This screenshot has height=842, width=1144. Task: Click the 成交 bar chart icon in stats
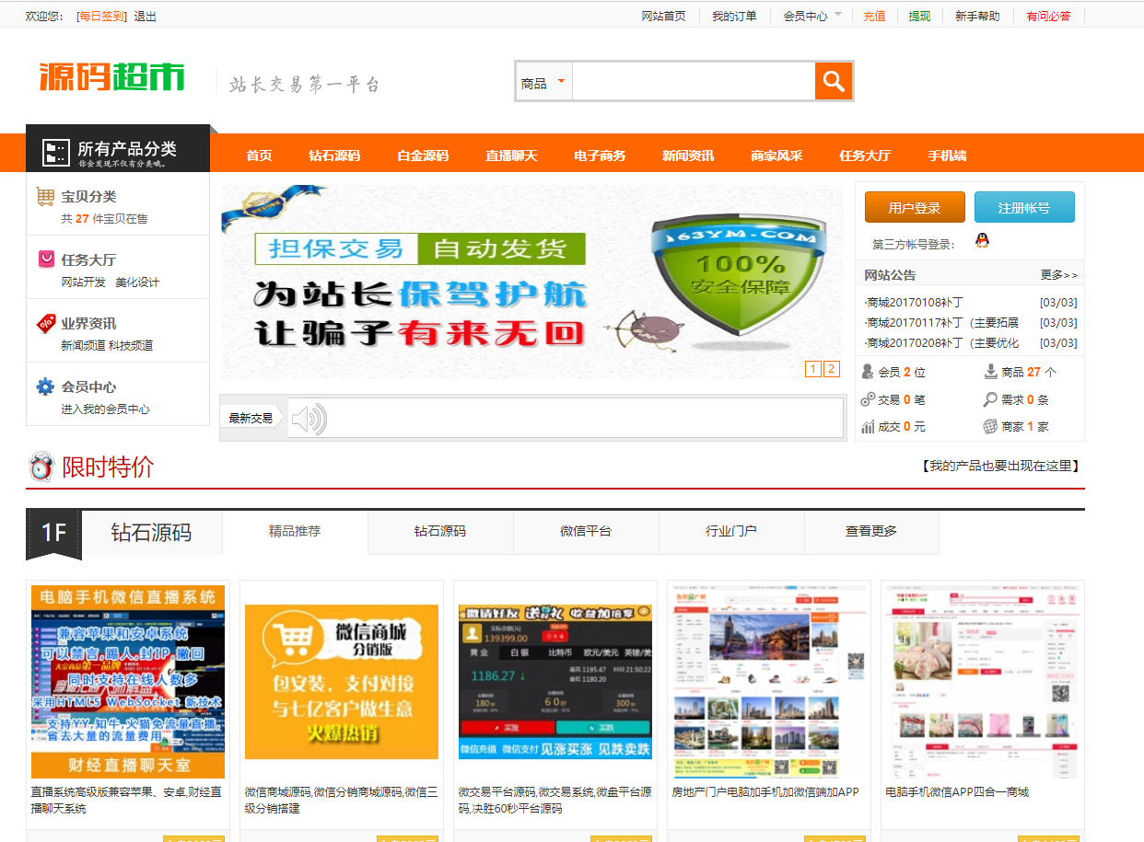pyautogui.click(x=868, y=426)
